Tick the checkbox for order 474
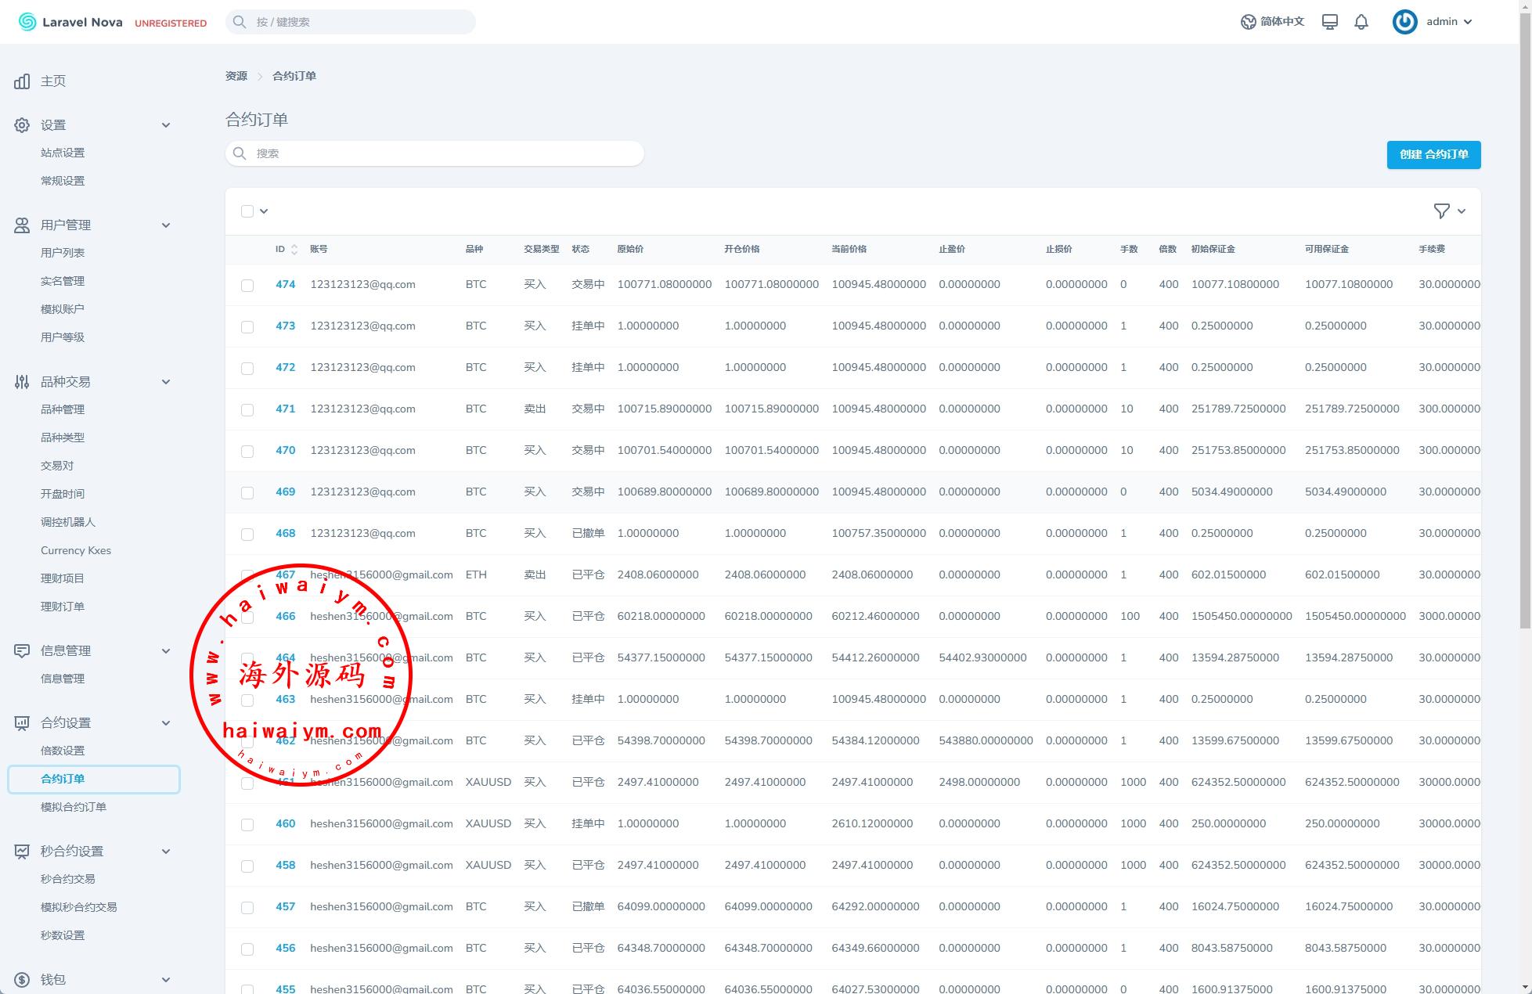The width and height of the screenshot is (1532, 994). point(247,286)
